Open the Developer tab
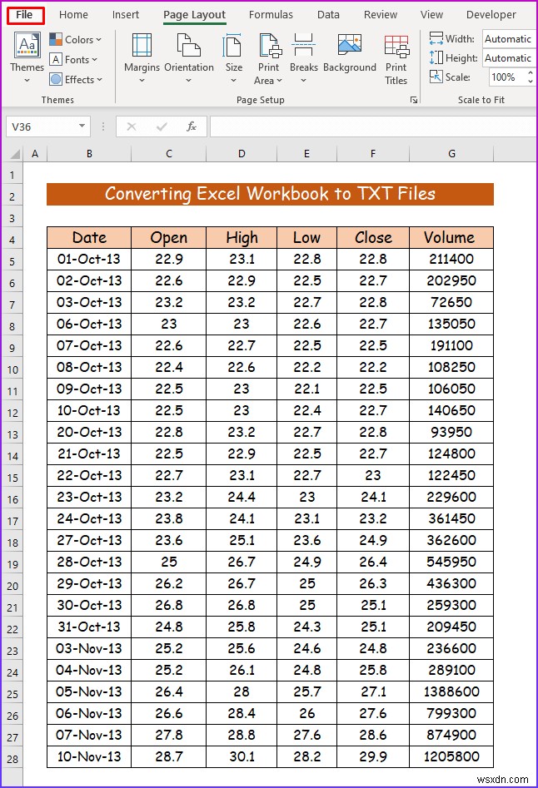 [491, 15]
